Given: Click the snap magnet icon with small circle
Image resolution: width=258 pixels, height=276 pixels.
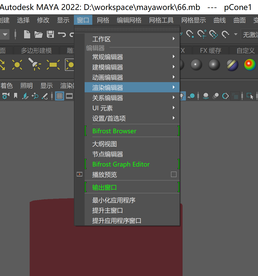Looking at the screenshot, I should (202, 34).
